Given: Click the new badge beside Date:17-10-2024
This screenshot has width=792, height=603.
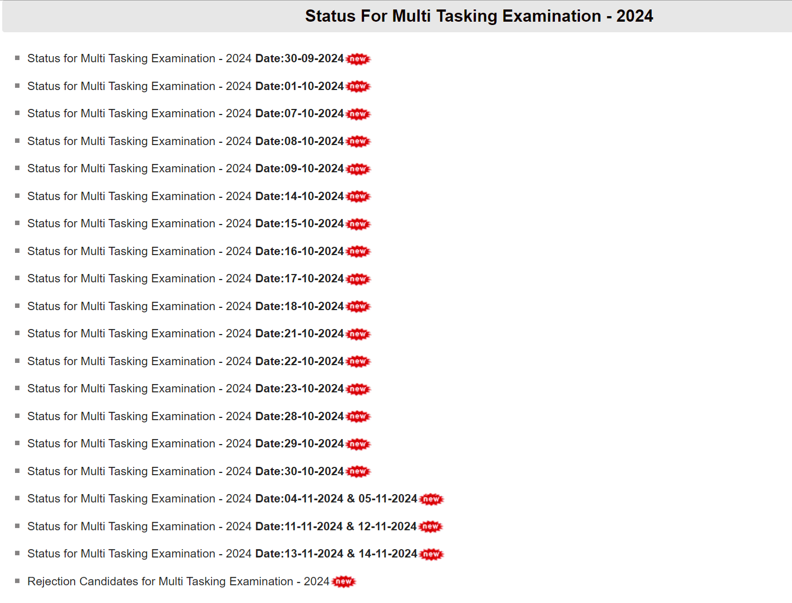Looking at the screenshot, I should click(358, 279).
